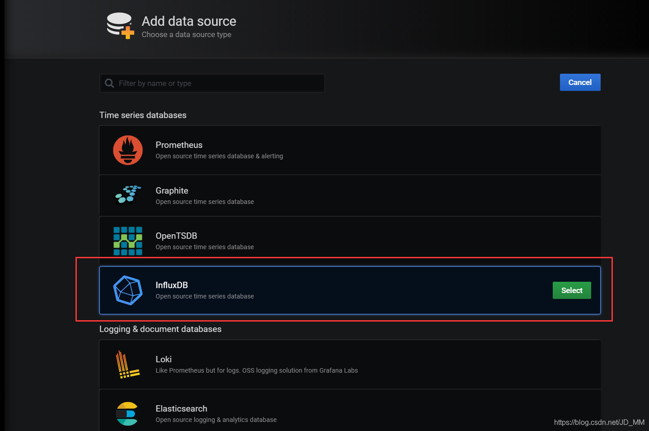649x431 pixels.
Task: Choose the Loki data source name
Action: 164,359
